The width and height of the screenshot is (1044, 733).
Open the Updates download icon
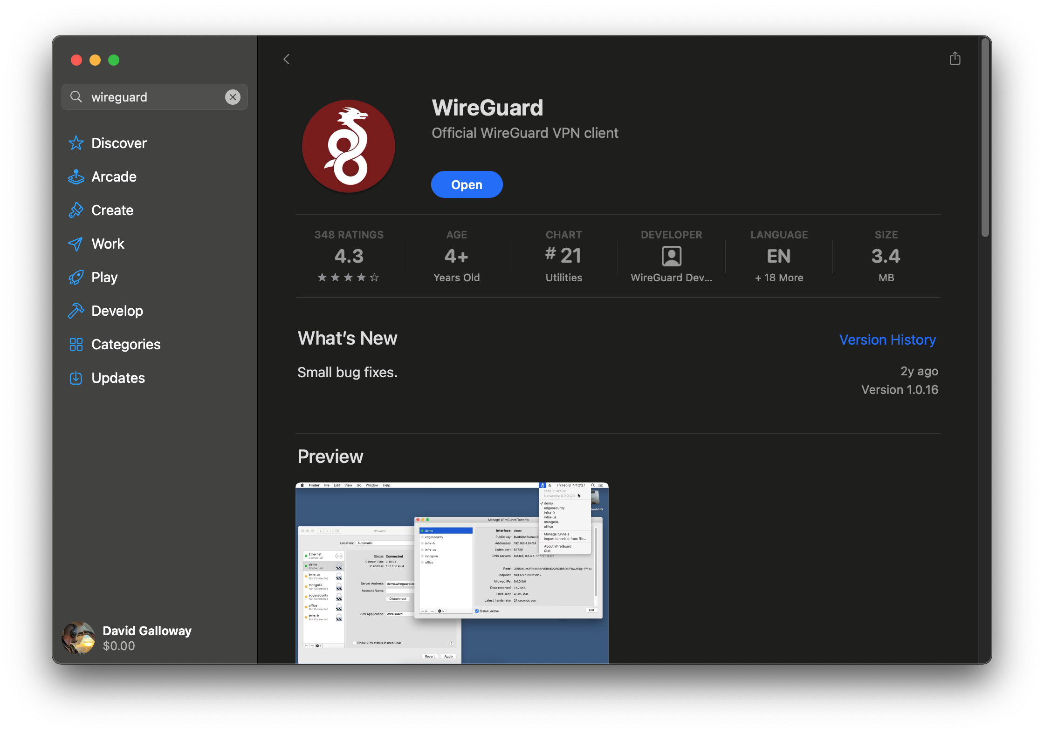point(76,378)
